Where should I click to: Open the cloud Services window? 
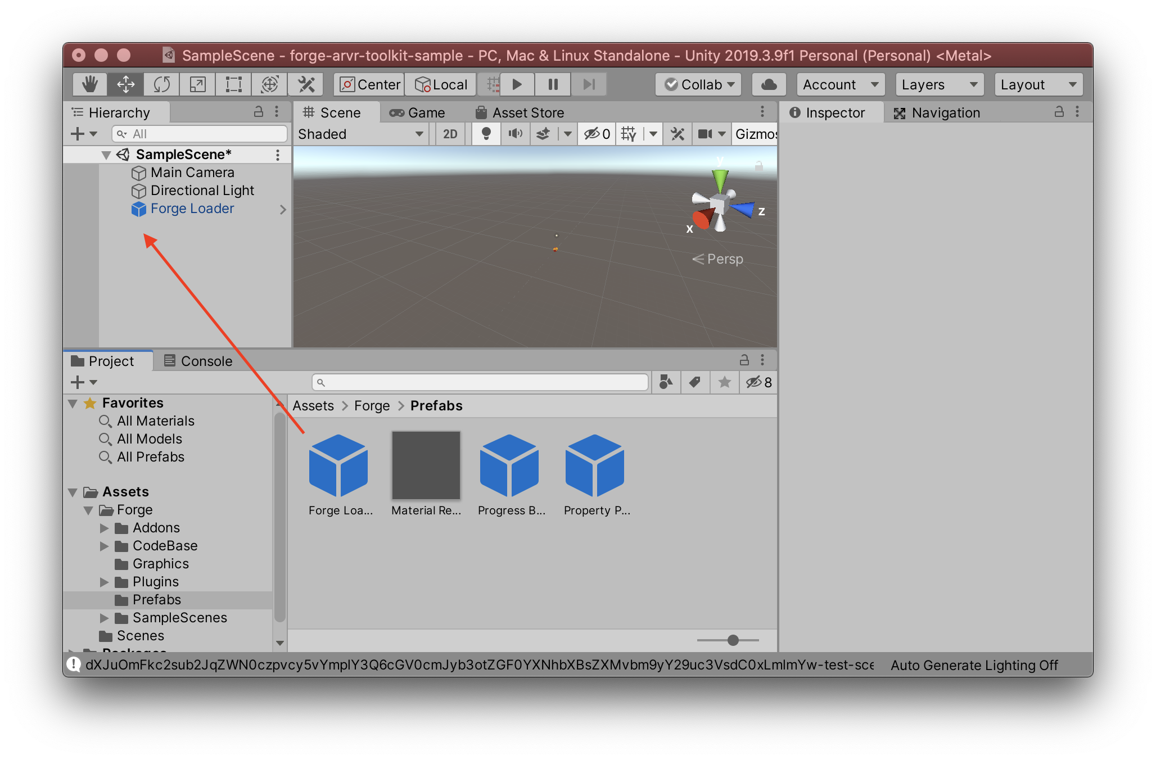(769, 84)
